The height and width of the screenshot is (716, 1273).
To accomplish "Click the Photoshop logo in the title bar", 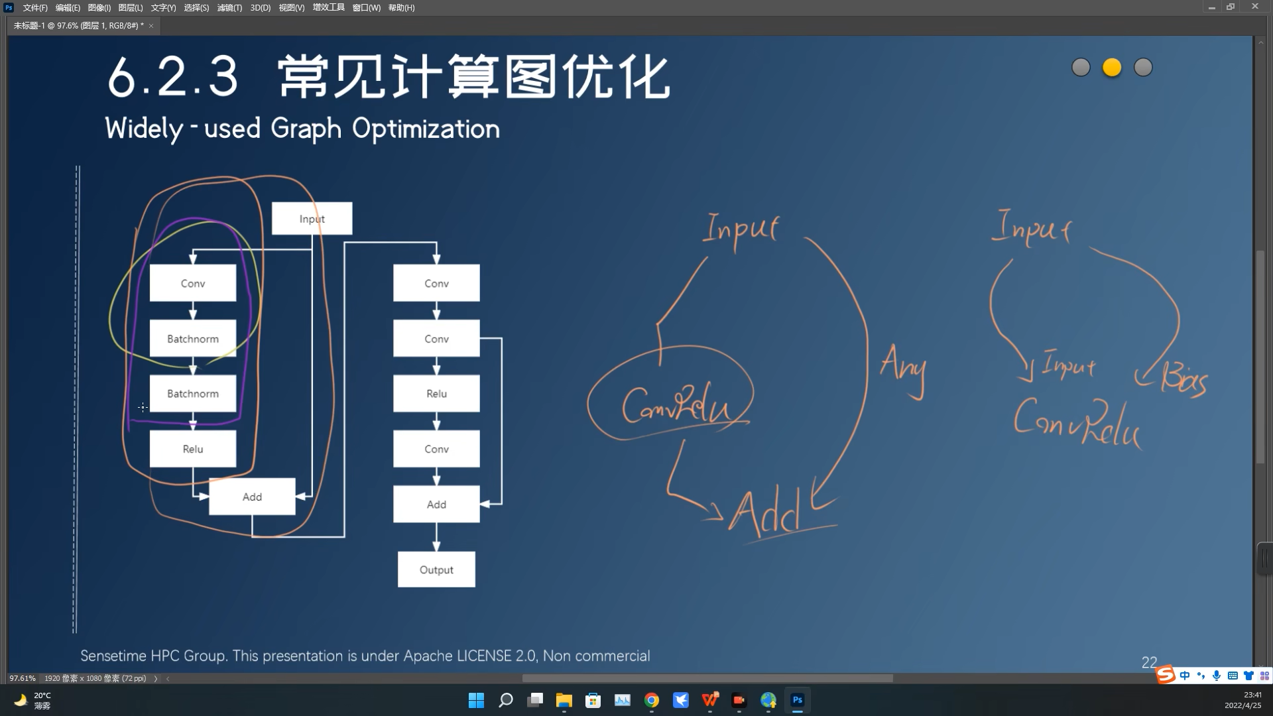I will [x=9, y=7].
